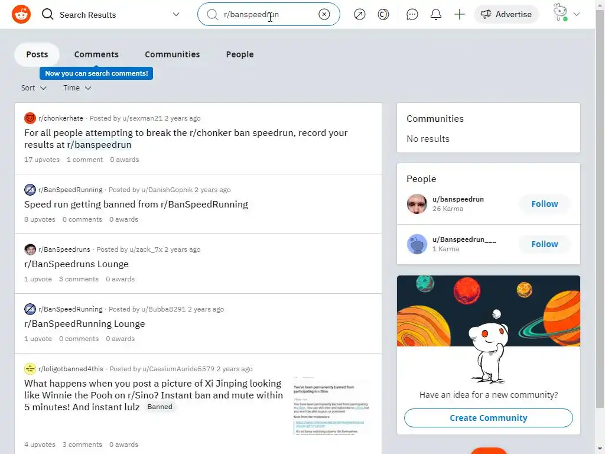The width and height of the screenshot is (605, 454).
Task: Open the u/banspeedrun profile name
Action: tap(458, 199)
